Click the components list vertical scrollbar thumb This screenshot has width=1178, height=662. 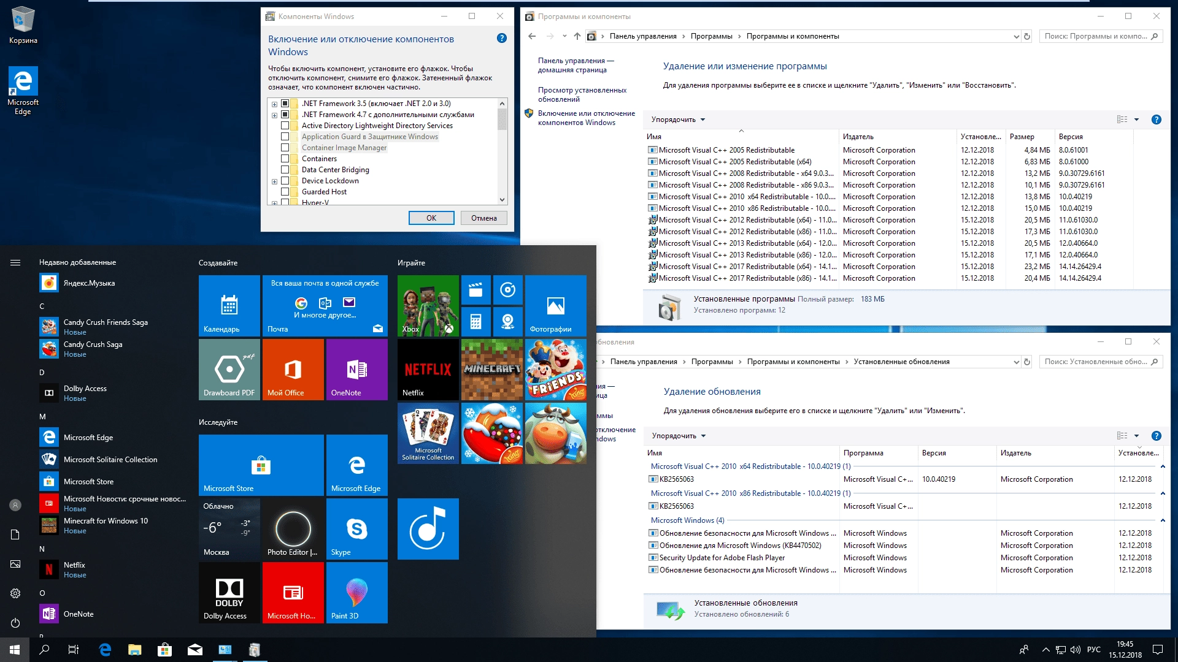(x=502, y=119)
